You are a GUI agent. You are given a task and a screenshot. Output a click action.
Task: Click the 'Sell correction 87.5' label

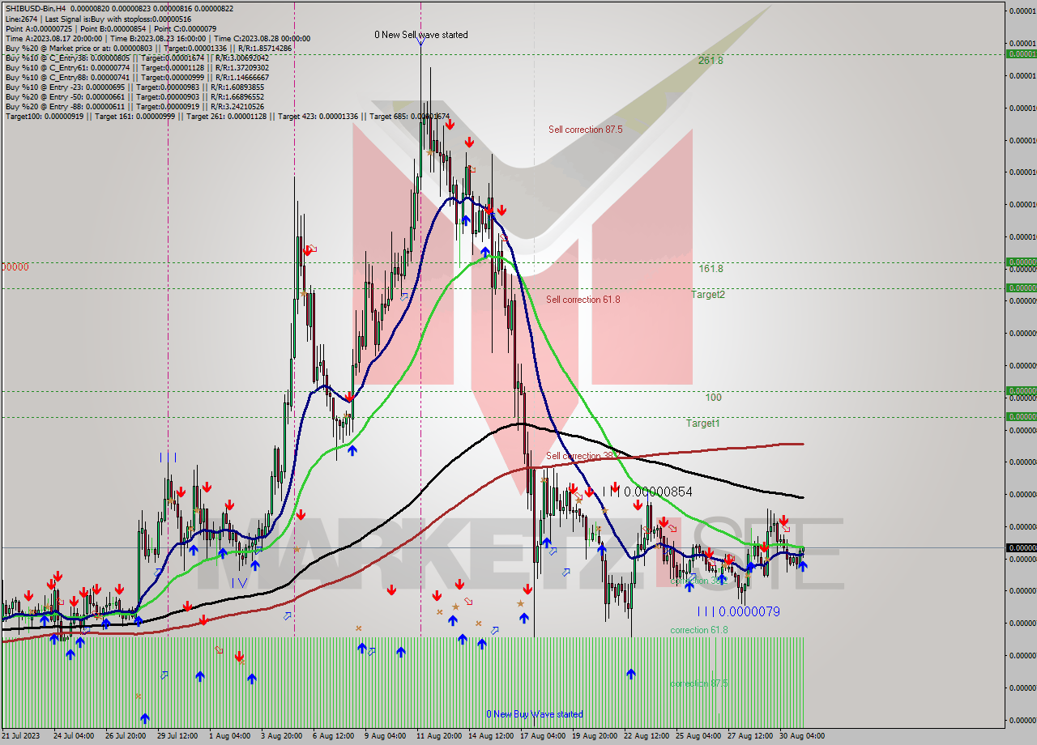585,130
